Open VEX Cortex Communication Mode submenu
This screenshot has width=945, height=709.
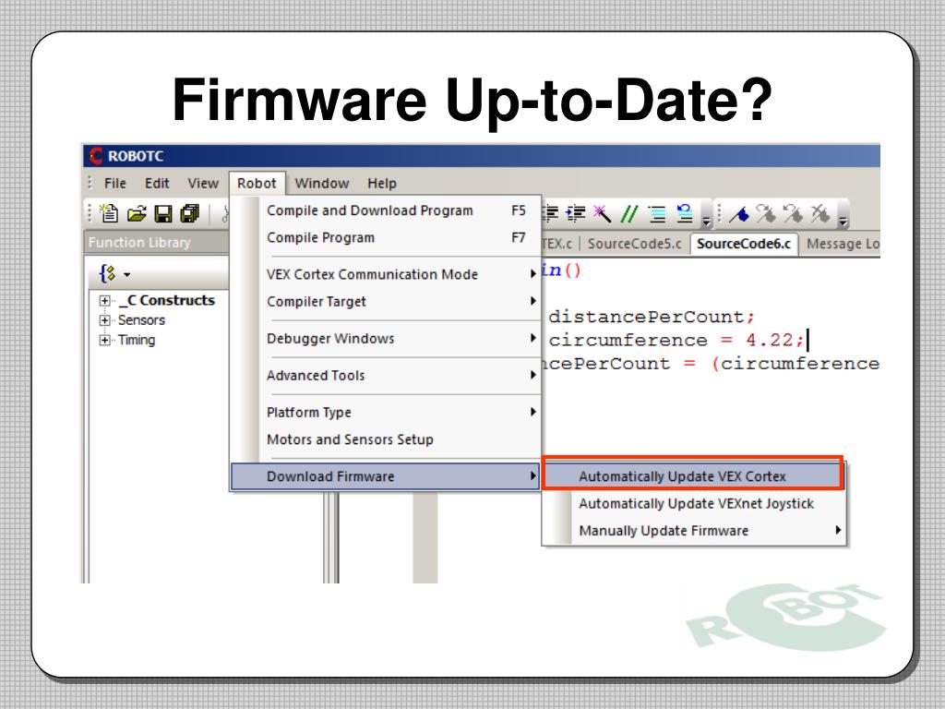click(385, 274)
